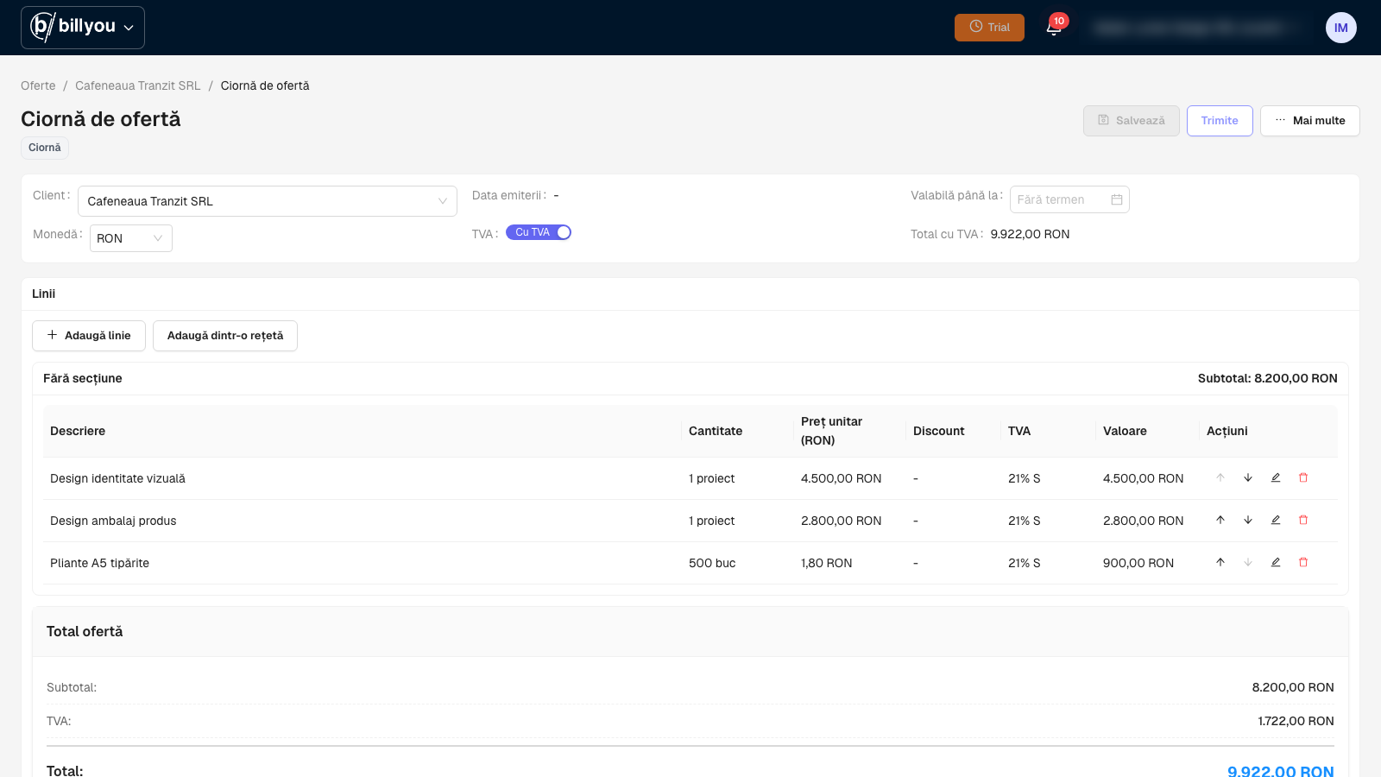
Task: Toggle the Cu TVA switch
Action: [x=539, y=232]
